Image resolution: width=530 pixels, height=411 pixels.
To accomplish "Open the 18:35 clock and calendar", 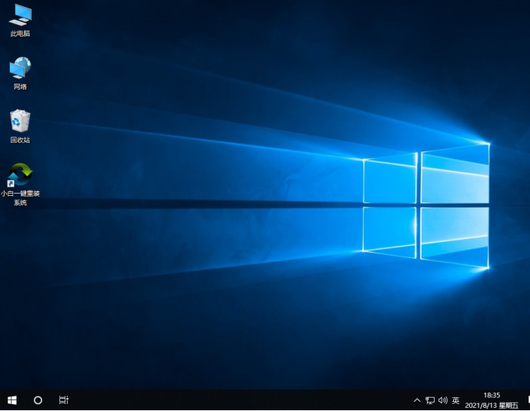I will [492, 400].
